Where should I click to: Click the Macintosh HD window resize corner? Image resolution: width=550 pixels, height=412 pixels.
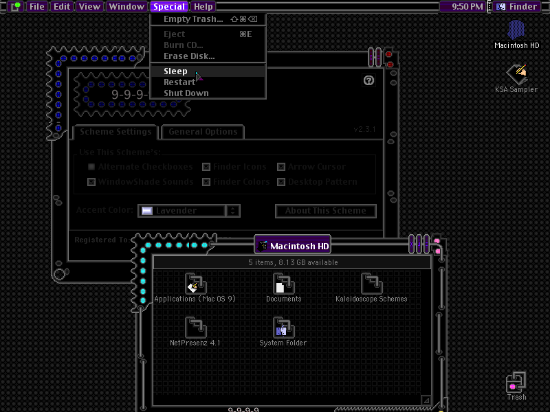(426, 400)
